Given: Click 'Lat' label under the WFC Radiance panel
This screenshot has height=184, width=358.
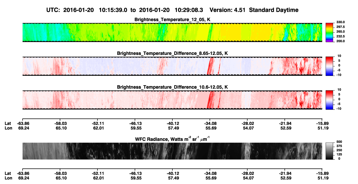Looking at the screenshot, I should pyautogui.click(x=8, y=174).
